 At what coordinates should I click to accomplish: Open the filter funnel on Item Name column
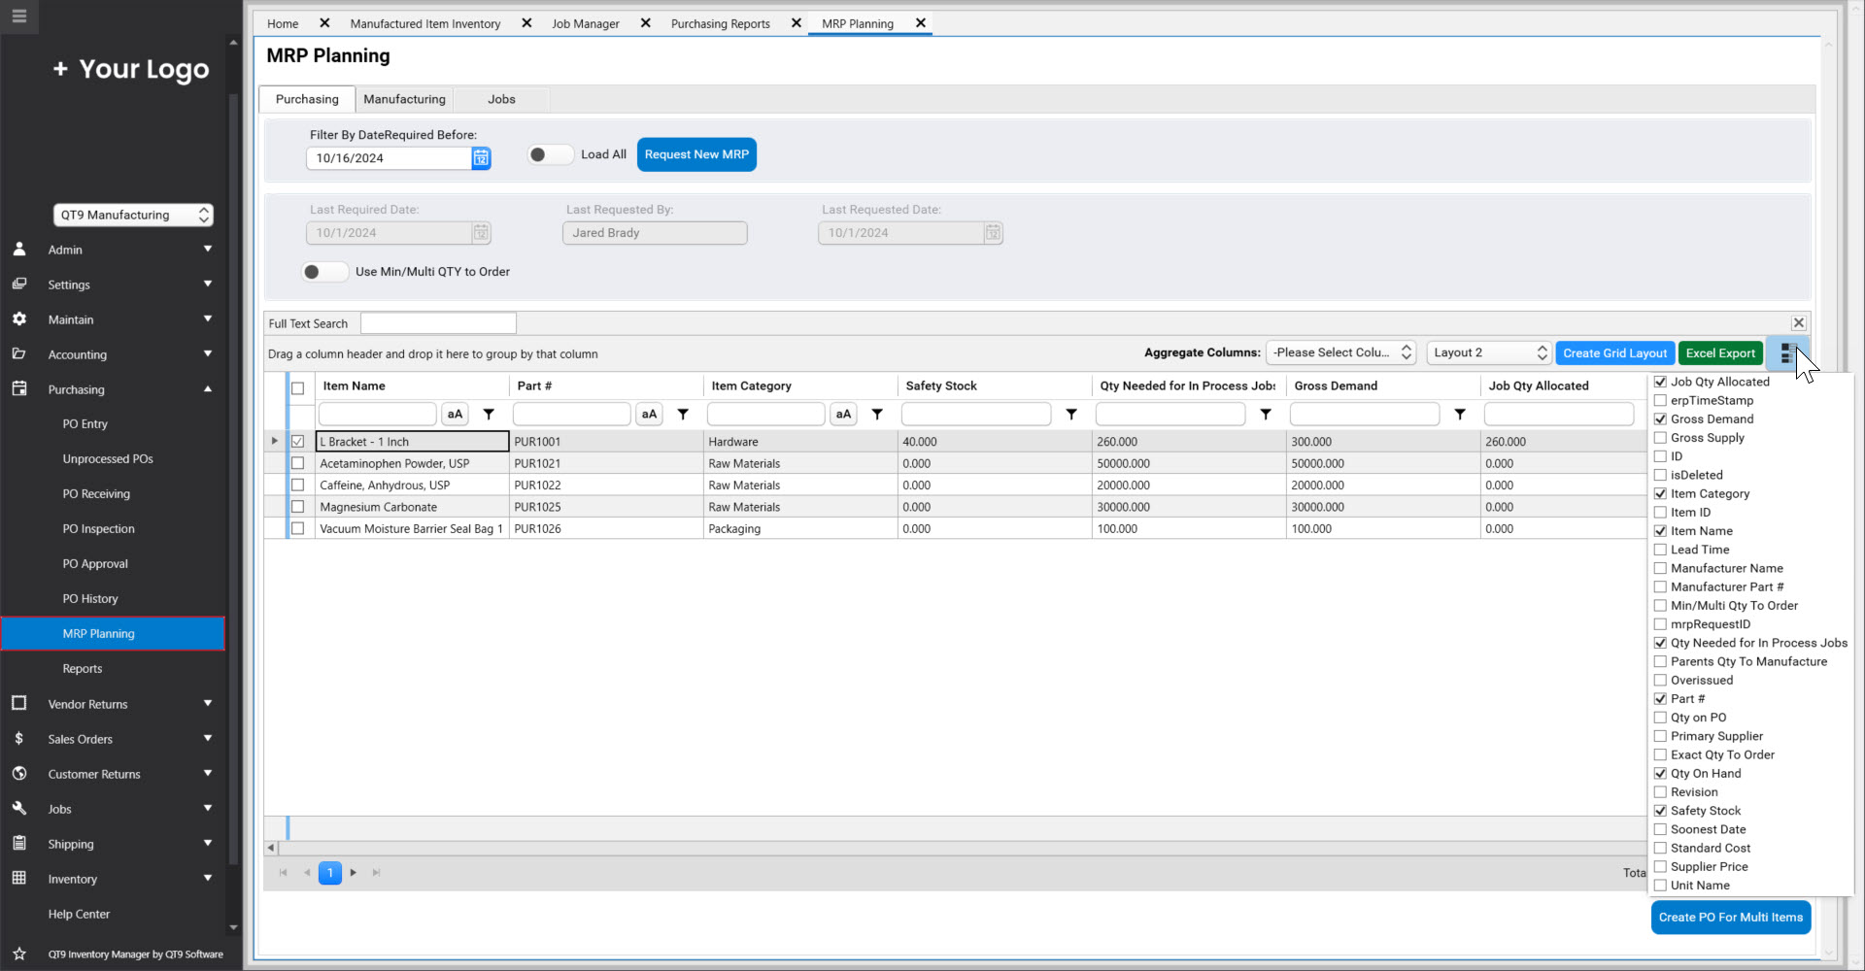pos(489,414)
